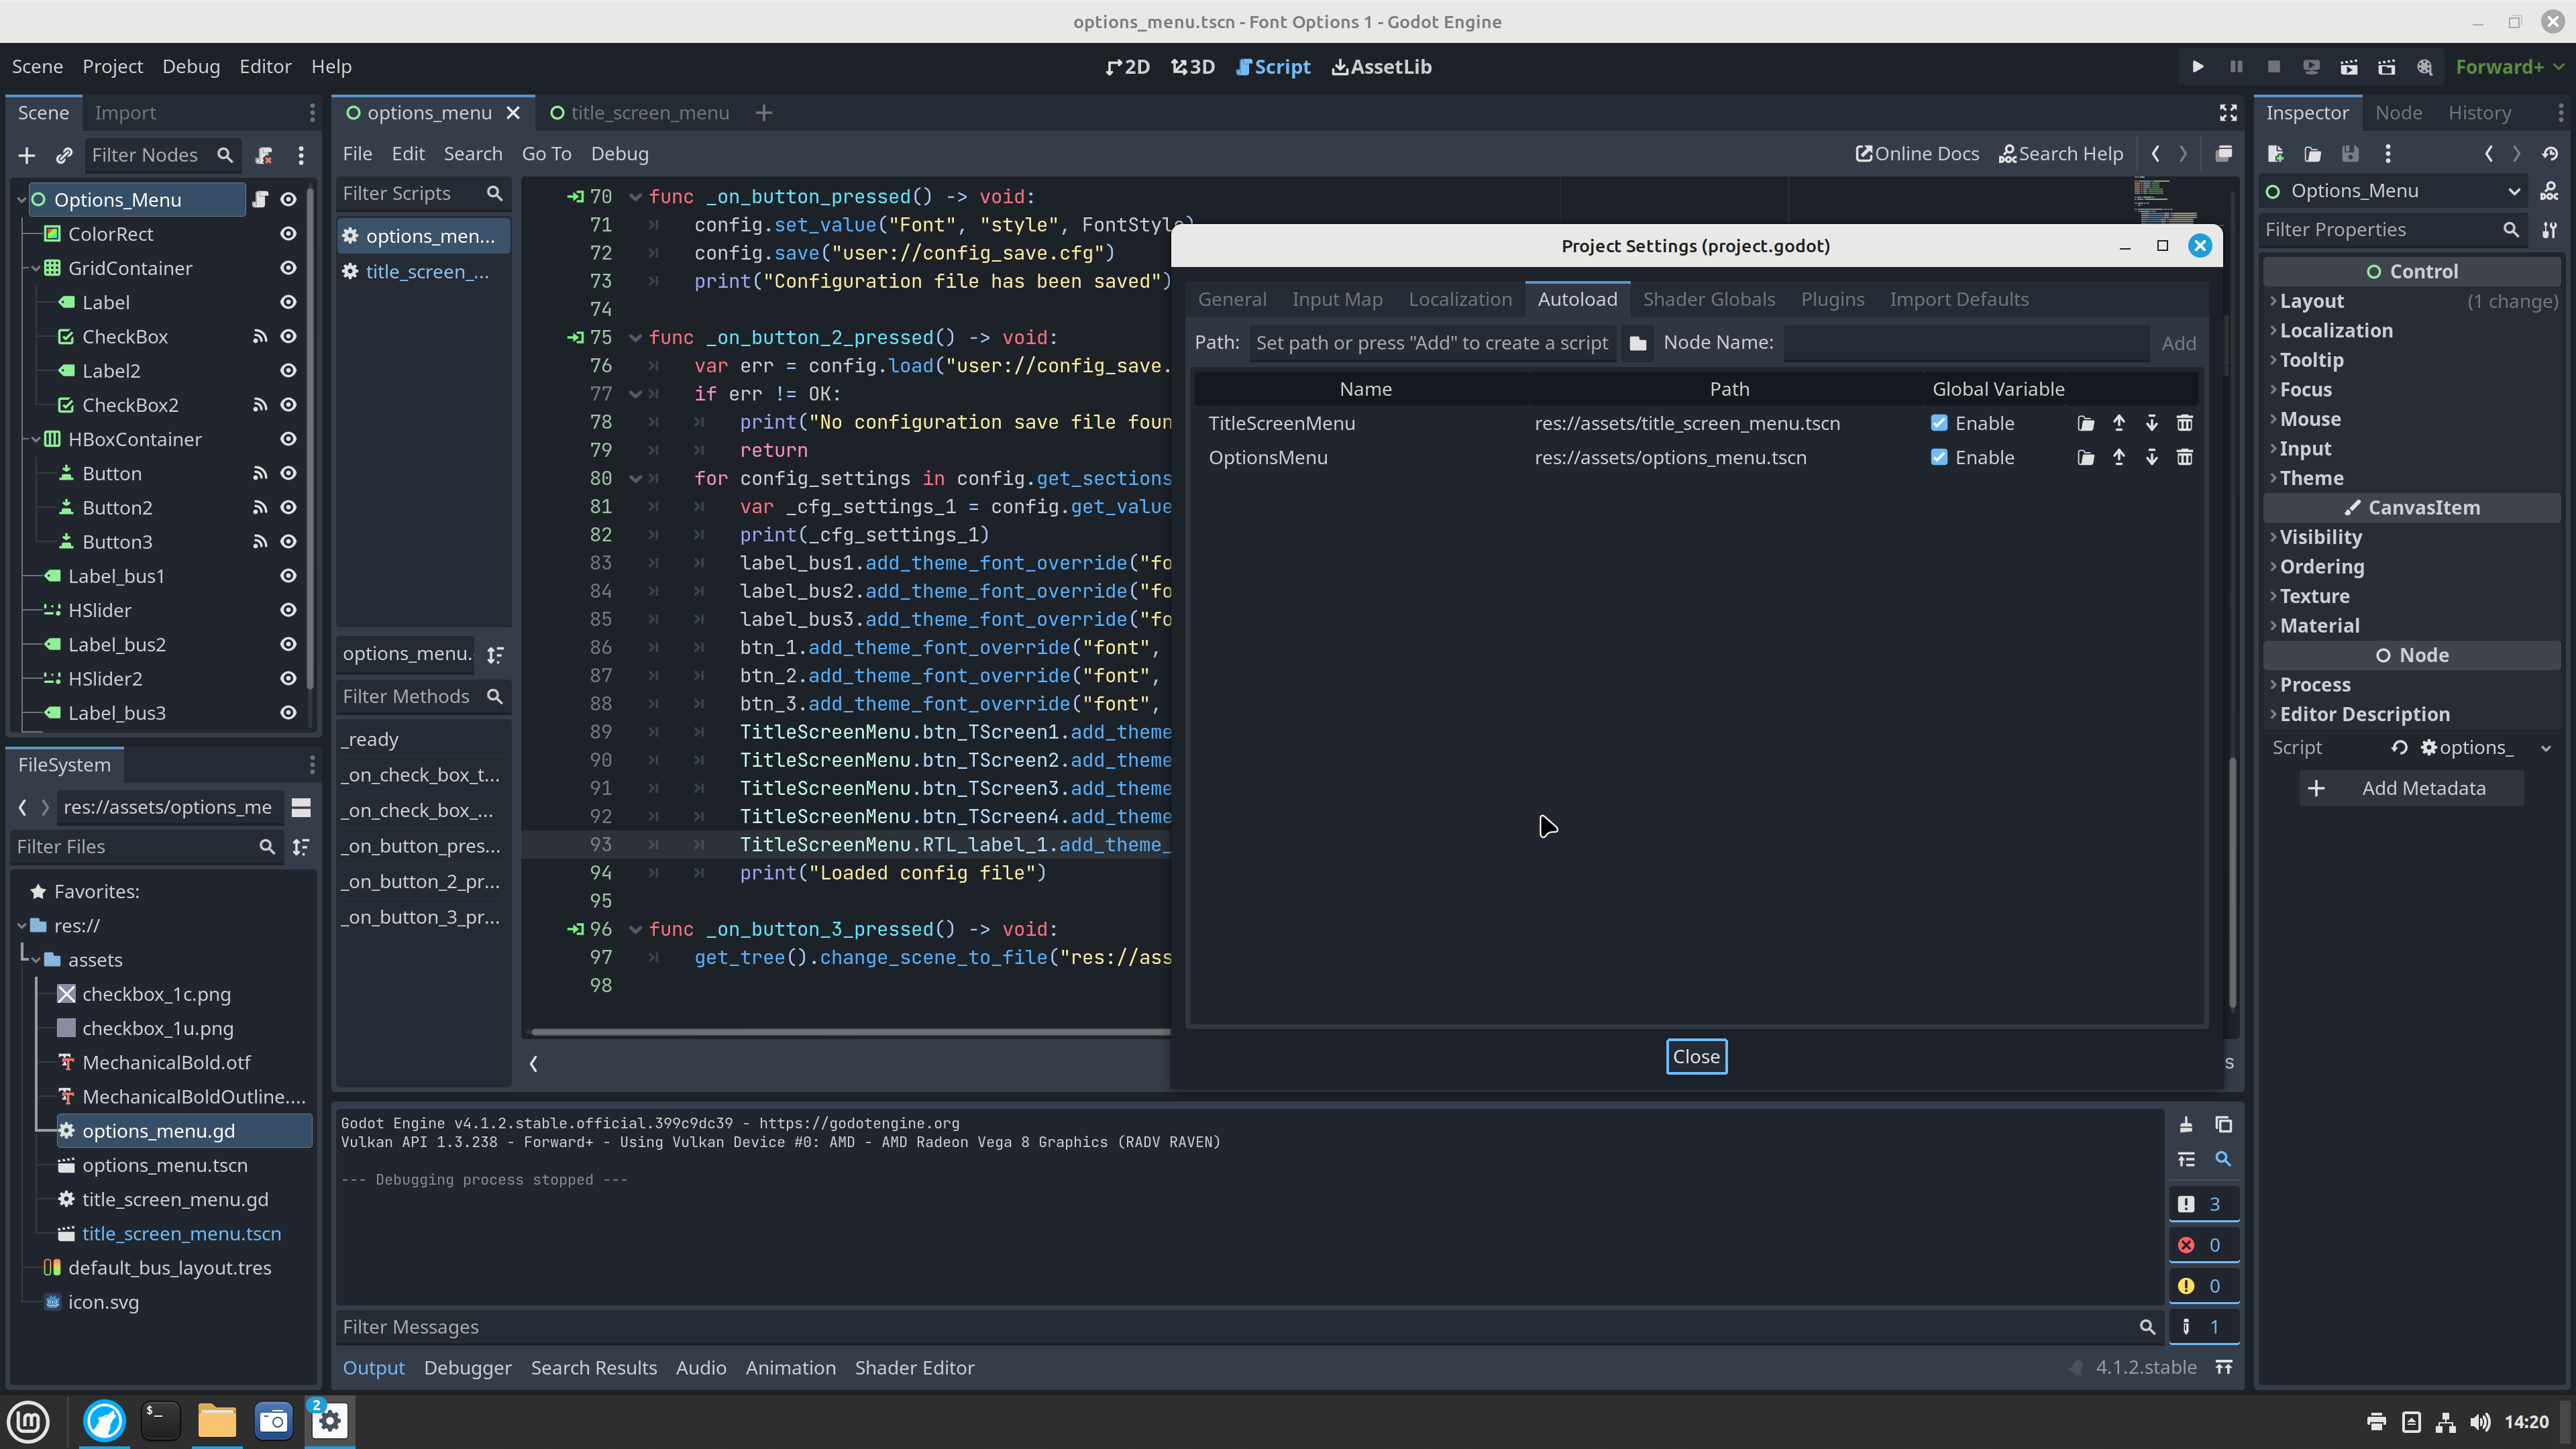The height and width of the screenshot is (1449, 2576).
Task: Toggle the FileSystem split mode icon
Action: point(301,807)
